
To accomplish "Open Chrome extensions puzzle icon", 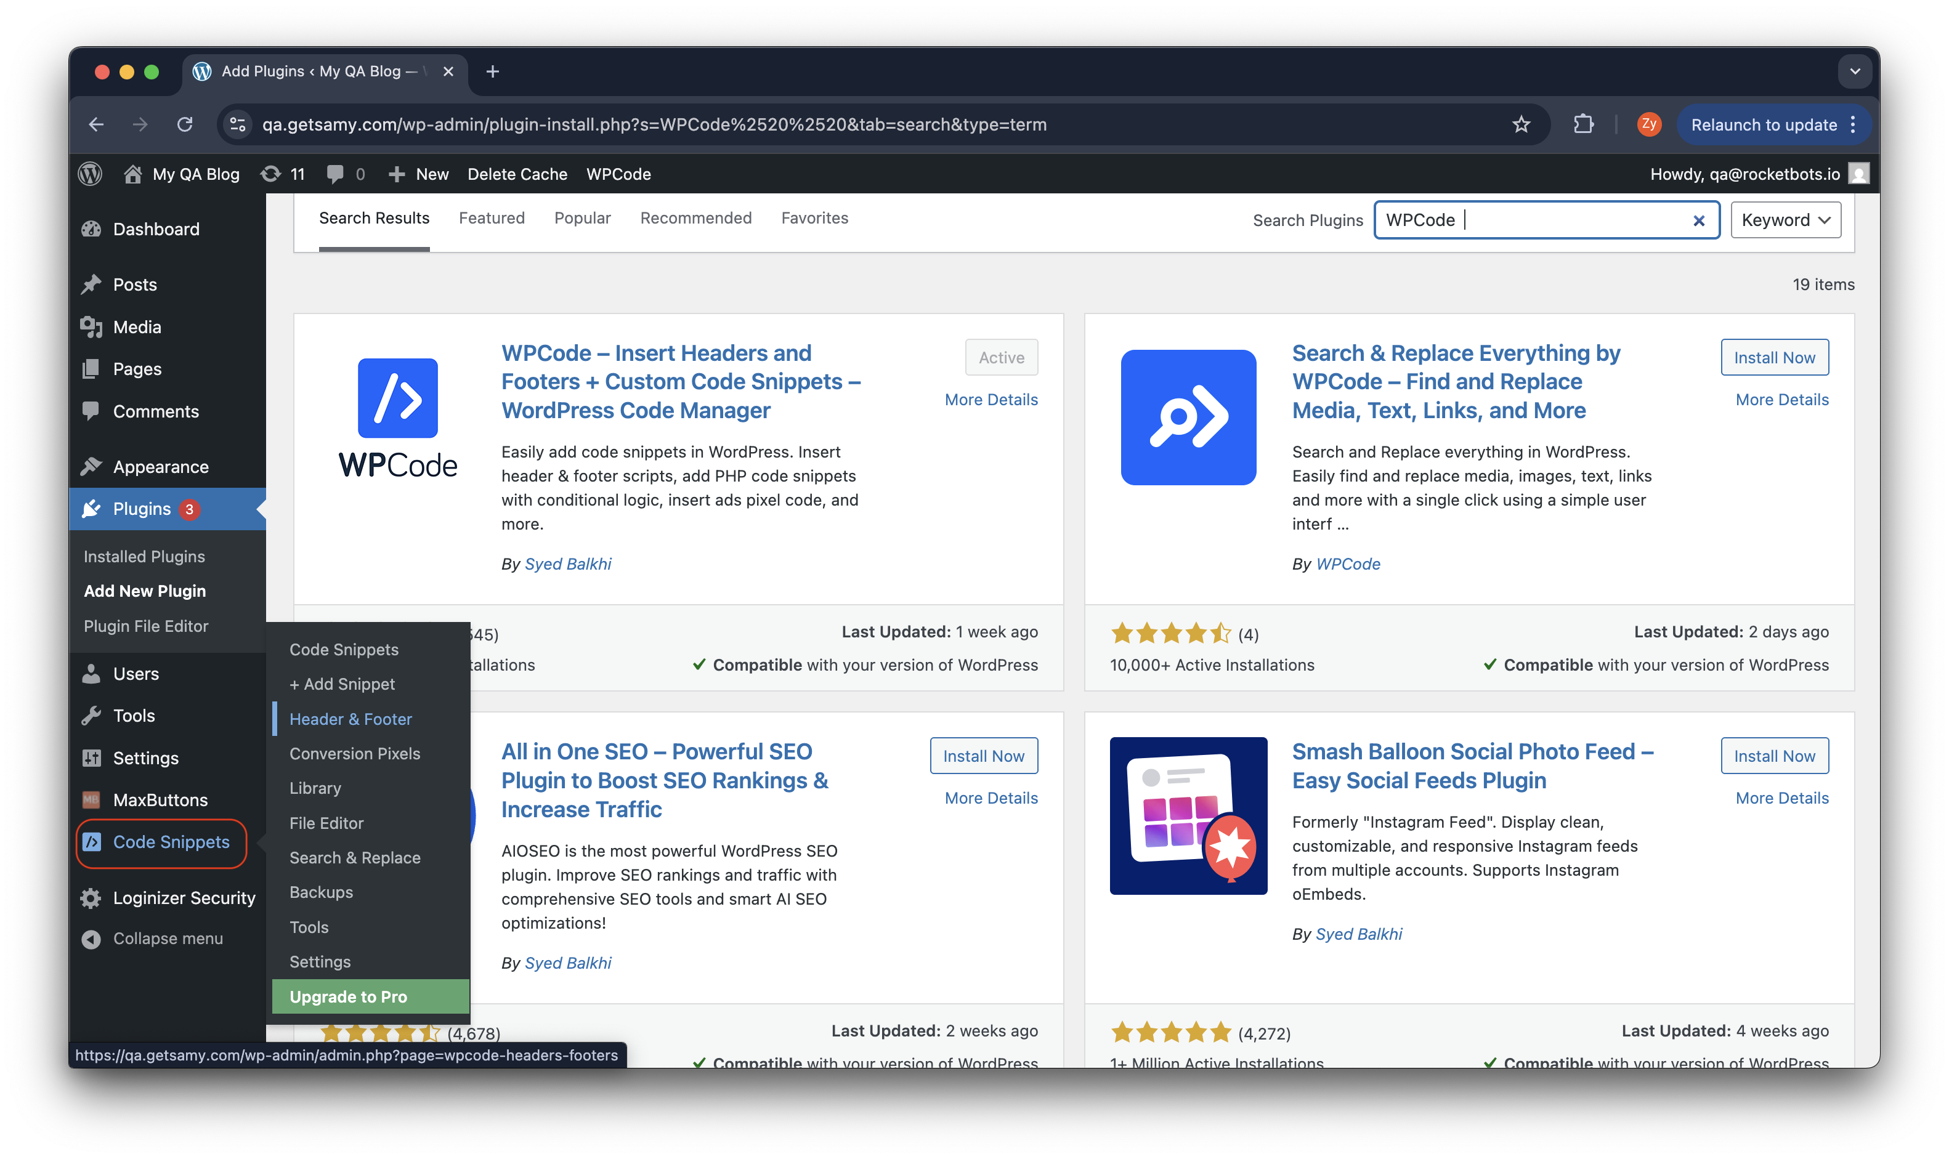I will pos(1582,124).
